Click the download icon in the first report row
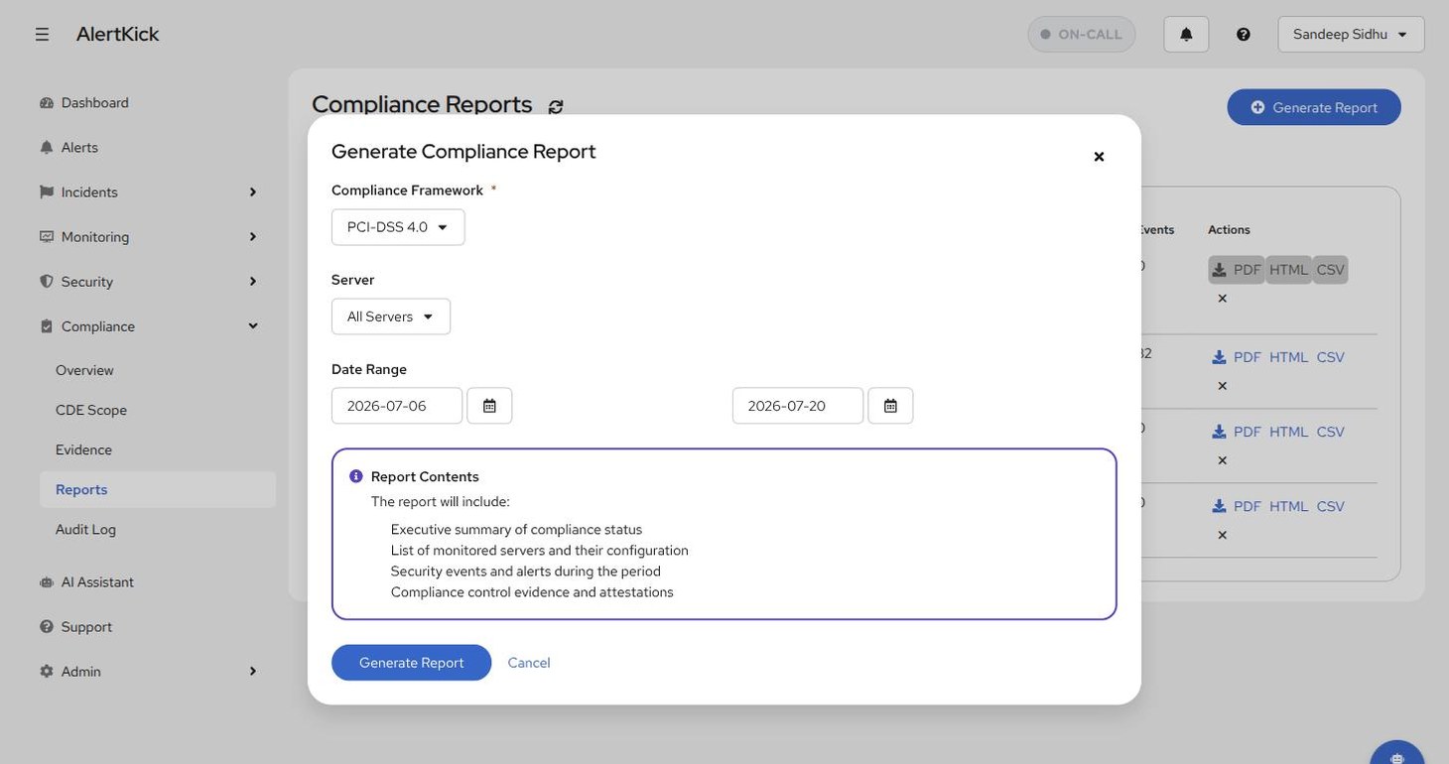 [1219, 270]
